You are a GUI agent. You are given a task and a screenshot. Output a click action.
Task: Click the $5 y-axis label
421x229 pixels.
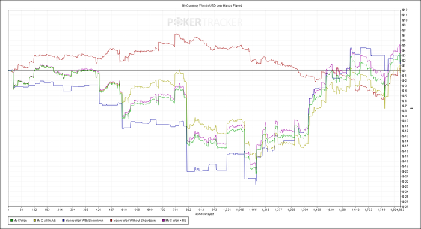404,45
